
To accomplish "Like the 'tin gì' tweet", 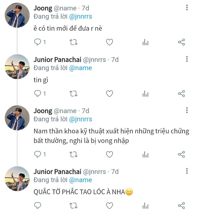I will pyautogui.click(x=109, y=94).
